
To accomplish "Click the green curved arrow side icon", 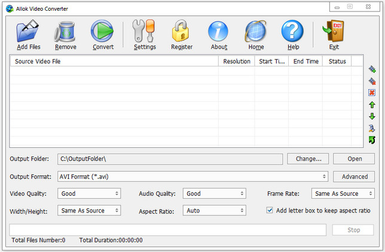I will [x=372, y=140].
